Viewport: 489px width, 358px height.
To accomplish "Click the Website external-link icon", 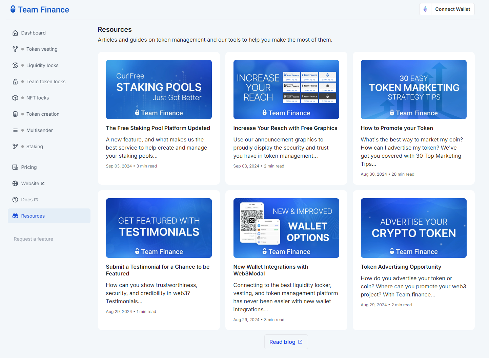I will tap(42, 183).
